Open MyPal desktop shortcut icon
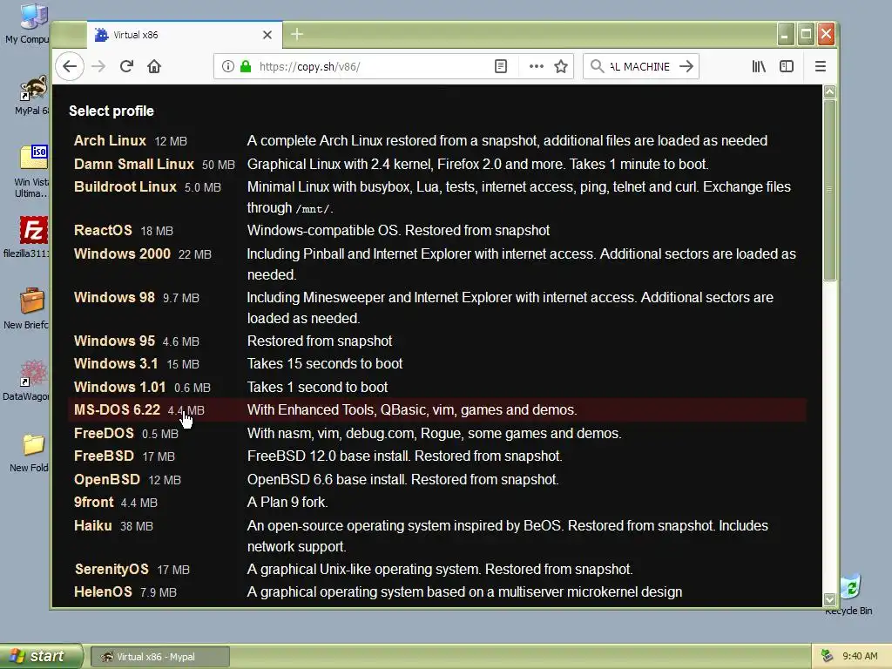892x669 pixels. pyautogui.click(x=31, y=95)
